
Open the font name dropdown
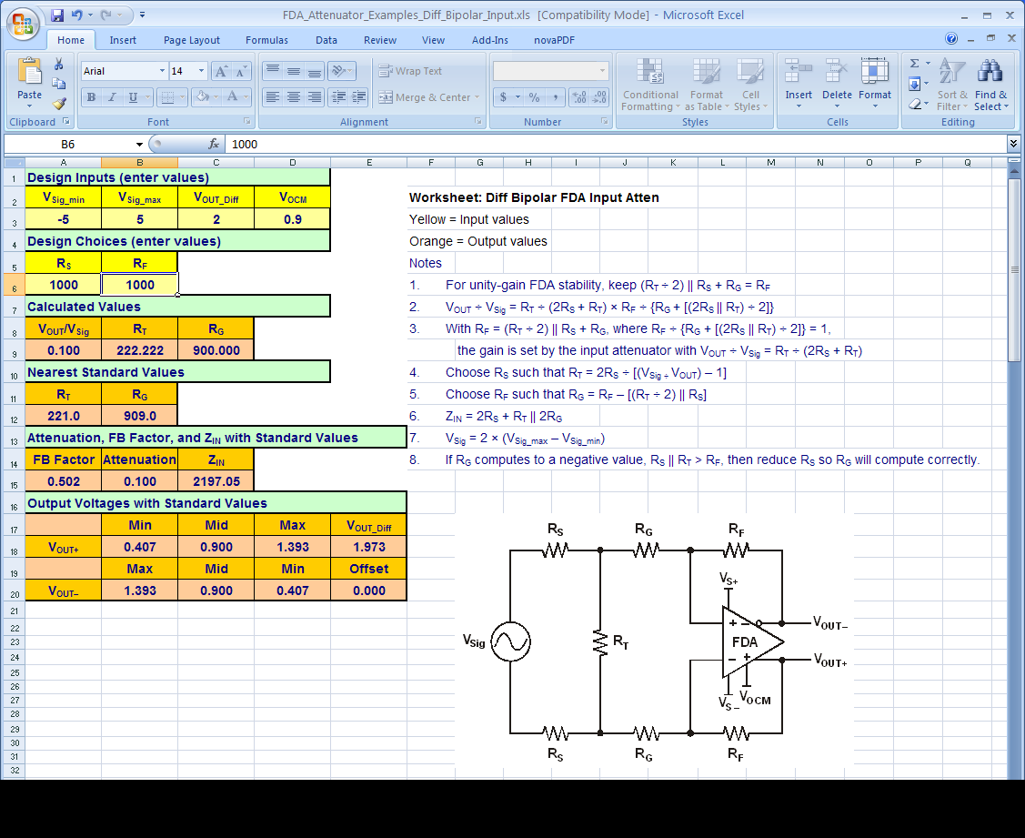click(162, 71)
